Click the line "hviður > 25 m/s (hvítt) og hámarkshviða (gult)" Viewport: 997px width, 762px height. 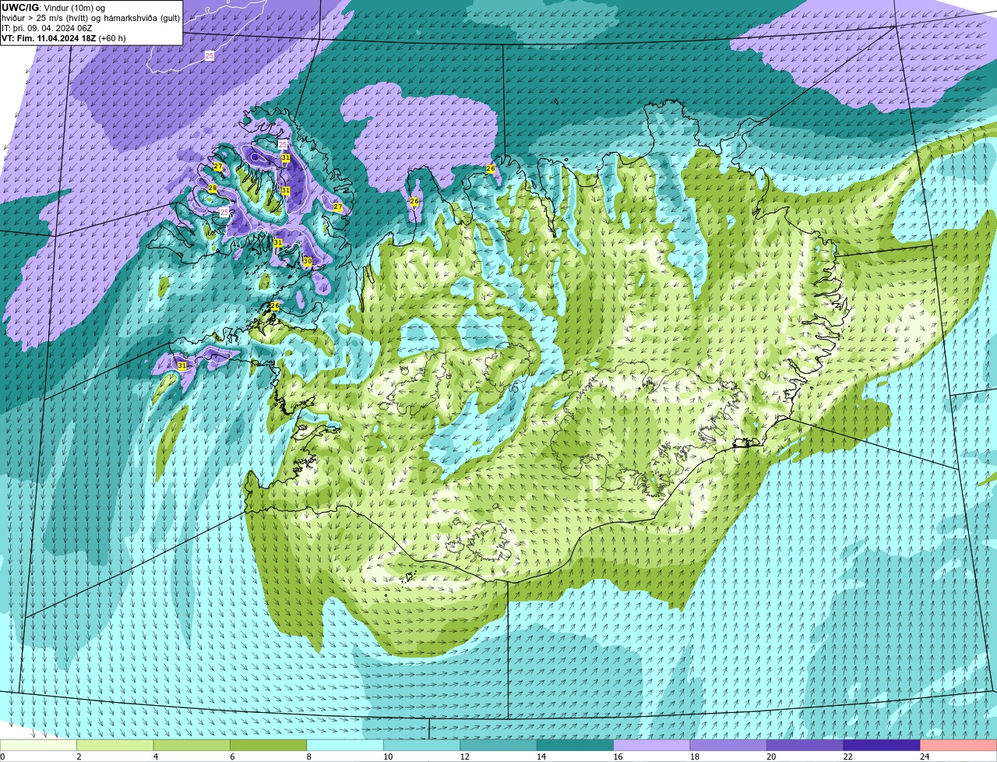[x=91, y=18]
